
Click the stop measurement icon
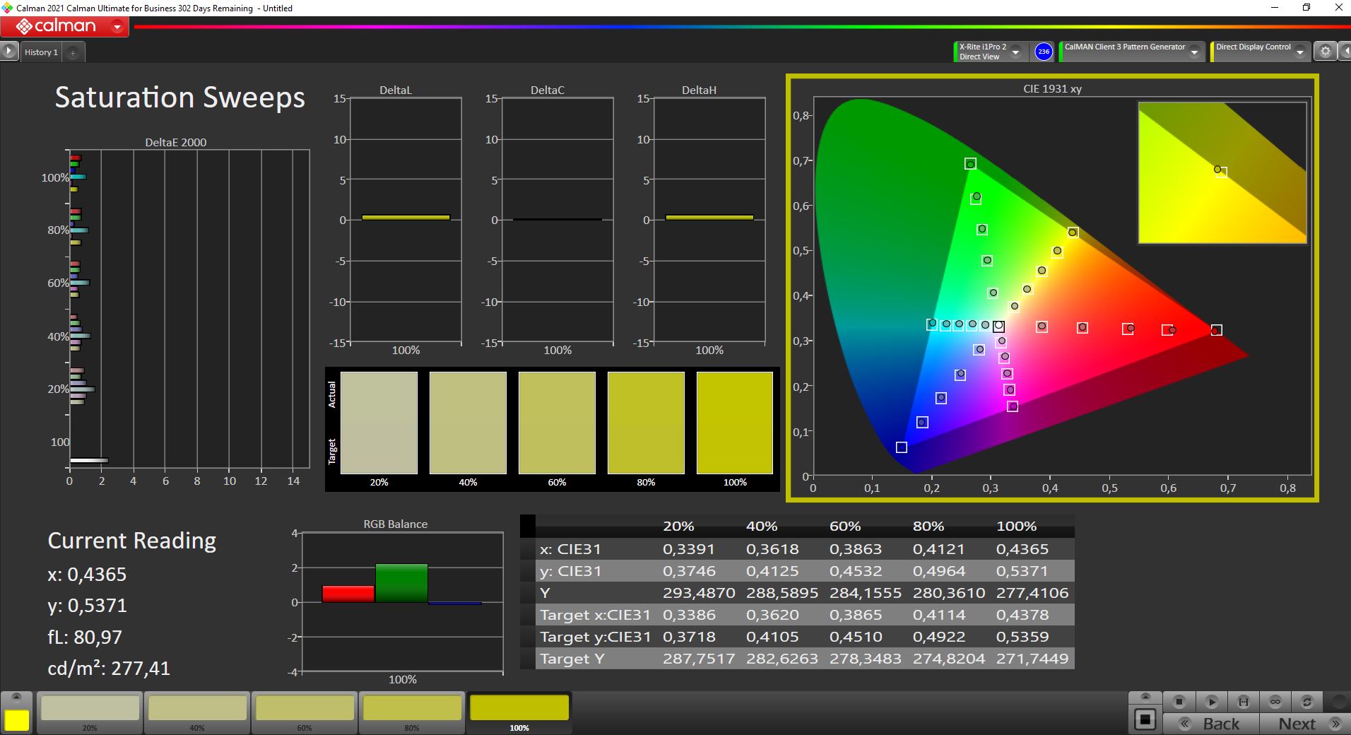1179,702
